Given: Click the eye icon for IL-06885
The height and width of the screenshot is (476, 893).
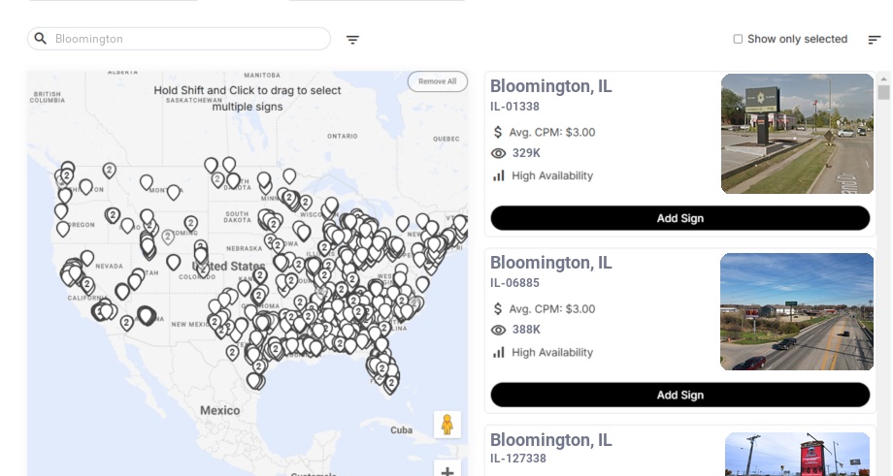Looking at the screenshot, I should pyautogui.click(x=499, y=330).
